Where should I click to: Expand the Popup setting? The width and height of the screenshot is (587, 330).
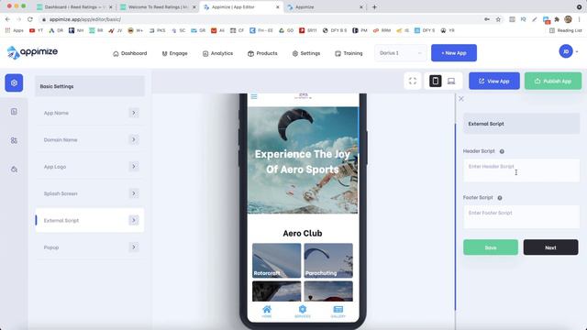134,247
